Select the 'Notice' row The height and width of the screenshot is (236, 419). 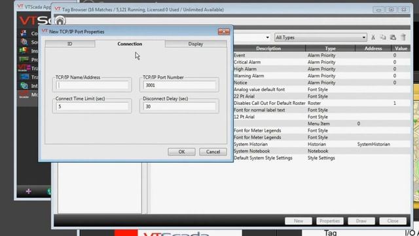click(321, 83)
